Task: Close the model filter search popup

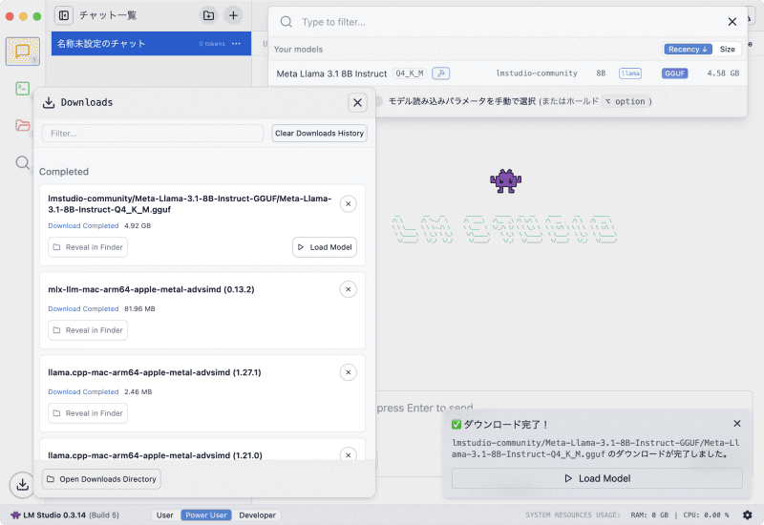Action: pos(732,22)
